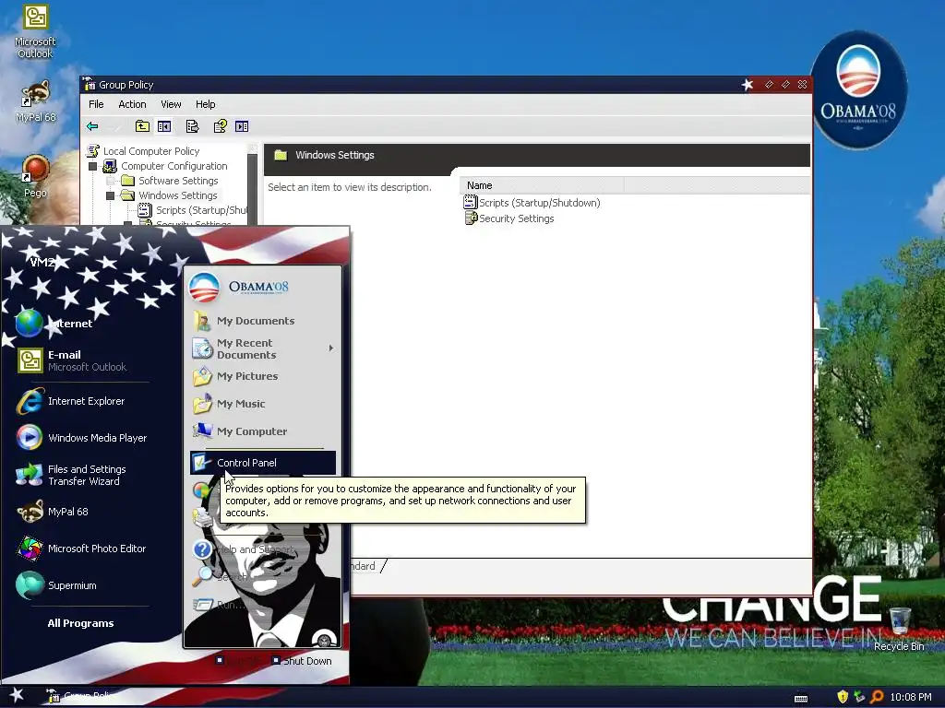This screenshot has width=945, height=708.
Task: Open the View menu
Action: [x=171, y=104]
